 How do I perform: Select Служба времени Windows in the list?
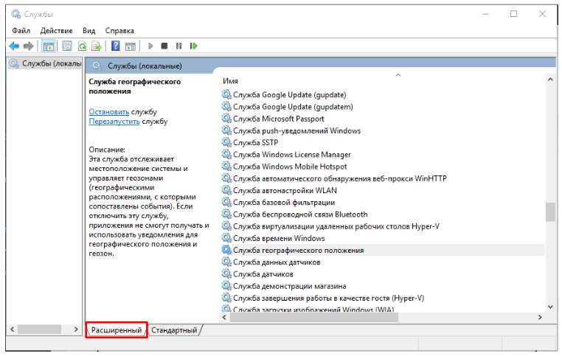278,238
